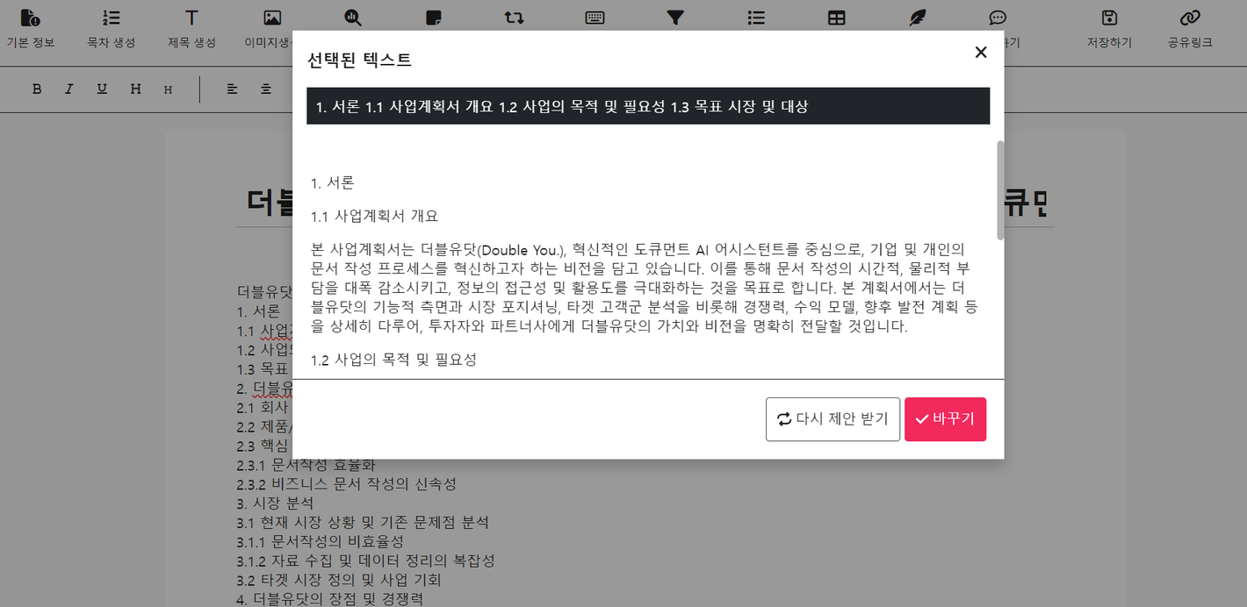Select the bulleted list icon in top toolbar

click(756, 18)
